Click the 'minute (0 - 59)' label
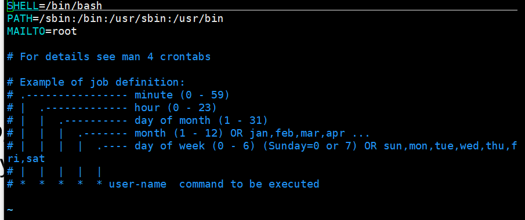The width and height of the screenshot is (525, 220). (x=182, y=95)
